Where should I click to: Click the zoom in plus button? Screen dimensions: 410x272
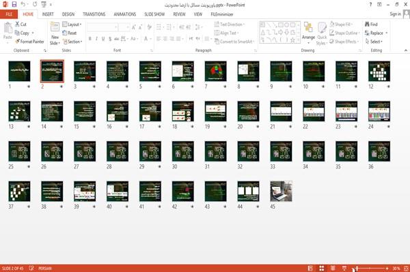[387, 269]
